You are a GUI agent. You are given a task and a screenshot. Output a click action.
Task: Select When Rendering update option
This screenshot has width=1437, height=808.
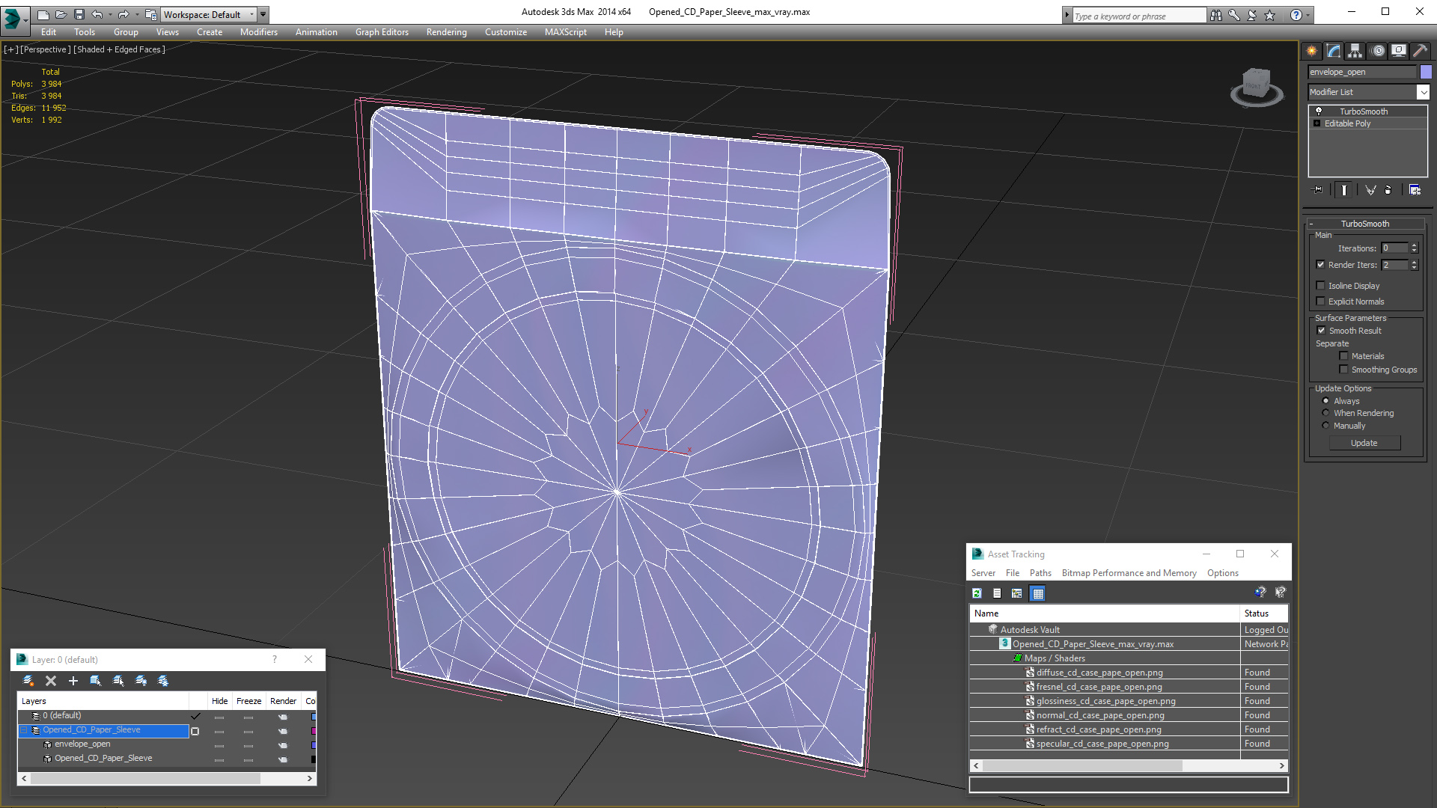(x=1325, y=413)
